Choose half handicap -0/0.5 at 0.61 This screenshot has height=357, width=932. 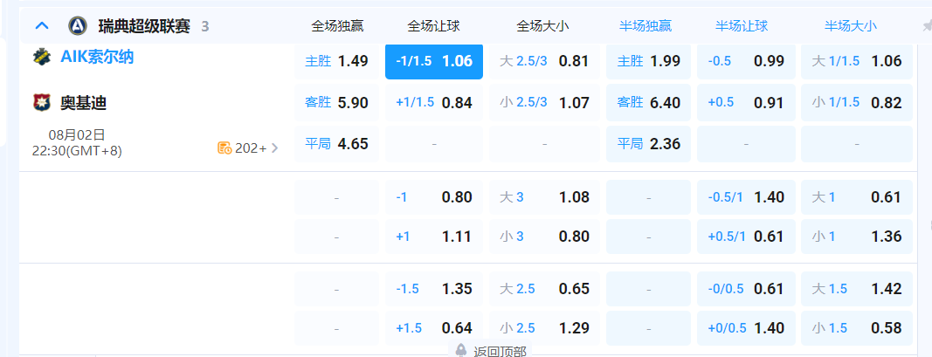pos(746,289)
